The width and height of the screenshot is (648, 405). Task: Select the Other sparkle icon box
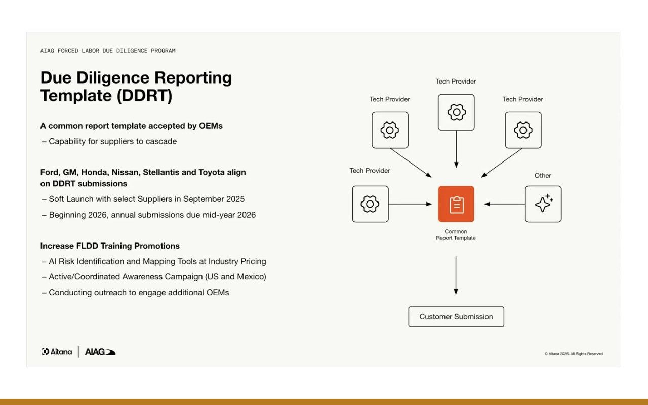coord(543,204)
